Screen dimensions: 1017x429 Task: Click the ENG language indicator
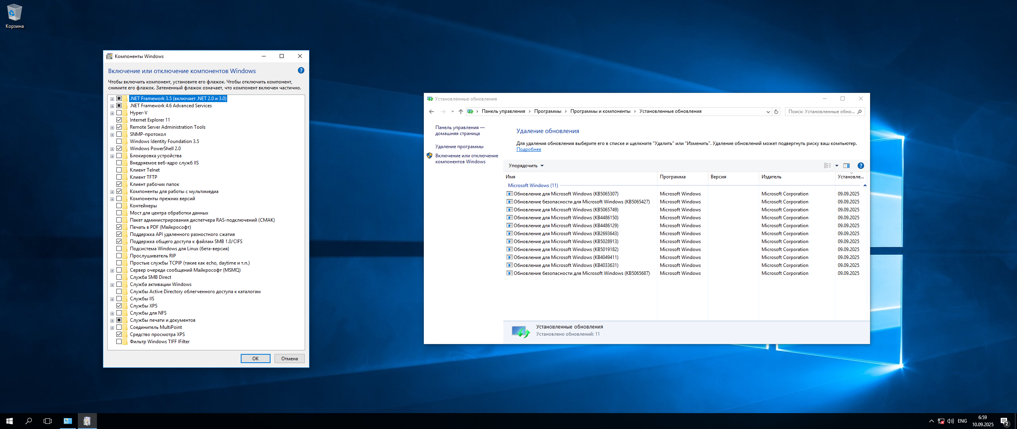(x=962, y=421)
